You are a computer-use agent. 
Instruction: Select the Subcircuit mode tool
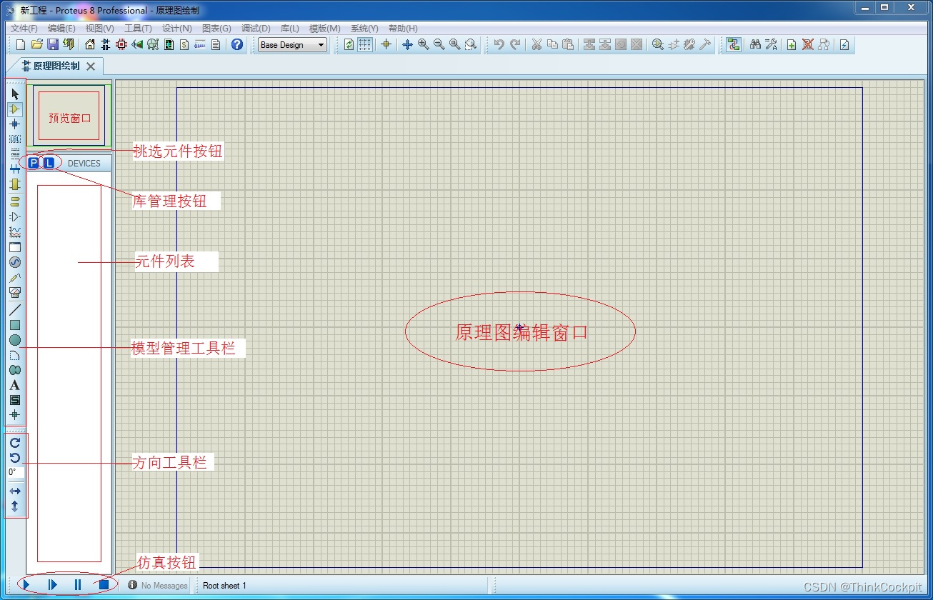point(15,184)
